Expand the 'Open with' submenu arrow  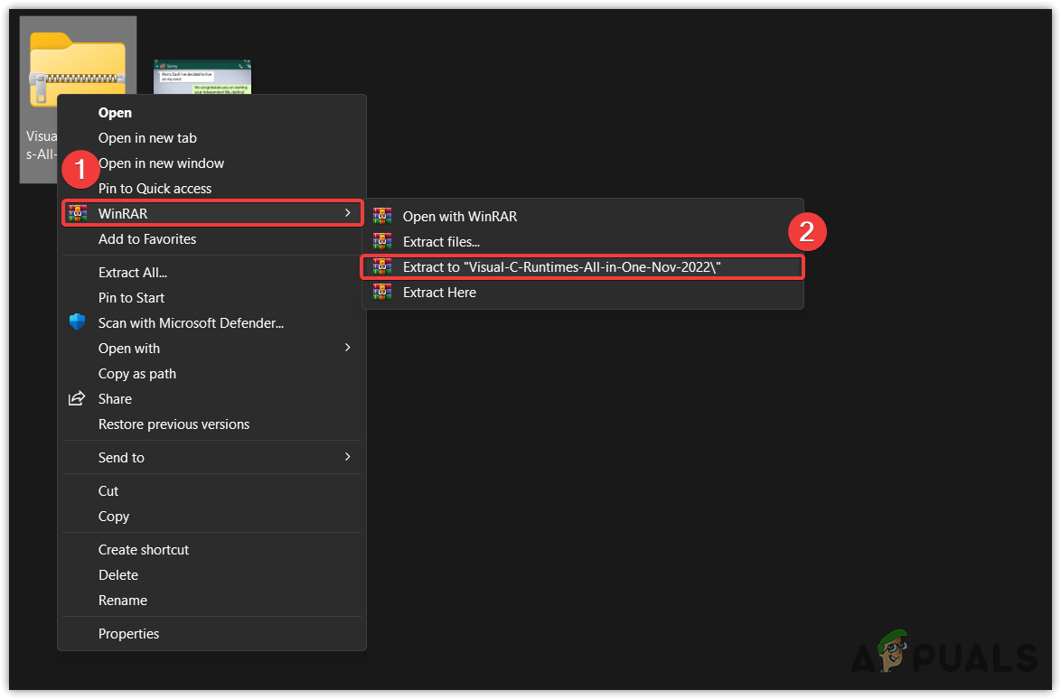click(347, 348)
